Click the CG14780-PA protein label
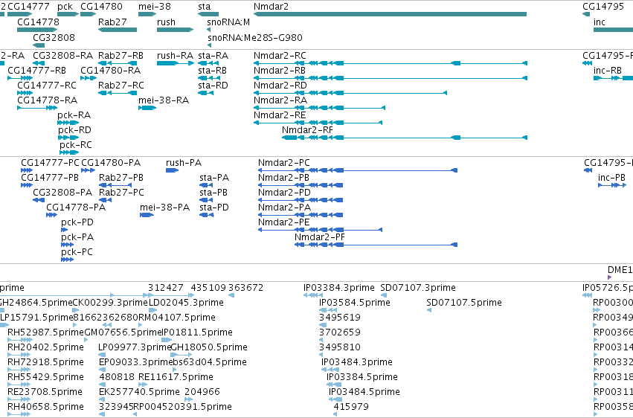Screen dimensions: 633x418 tap(111, 163)
